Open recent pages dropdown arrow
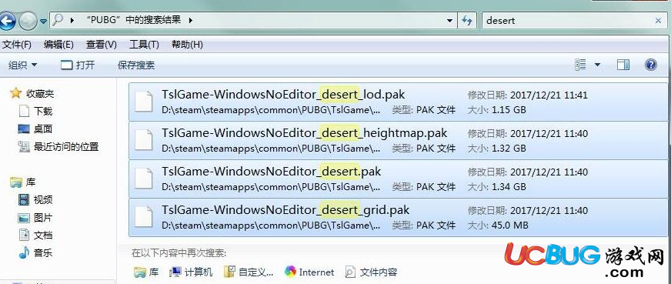The width and height of the screenshot is (671, 284). tap(44, 21)
